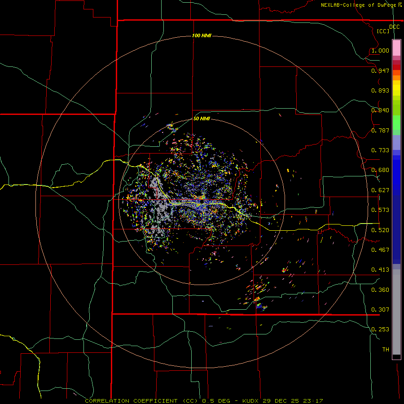Click the 0.947 value on the color scale

(380, 70)
